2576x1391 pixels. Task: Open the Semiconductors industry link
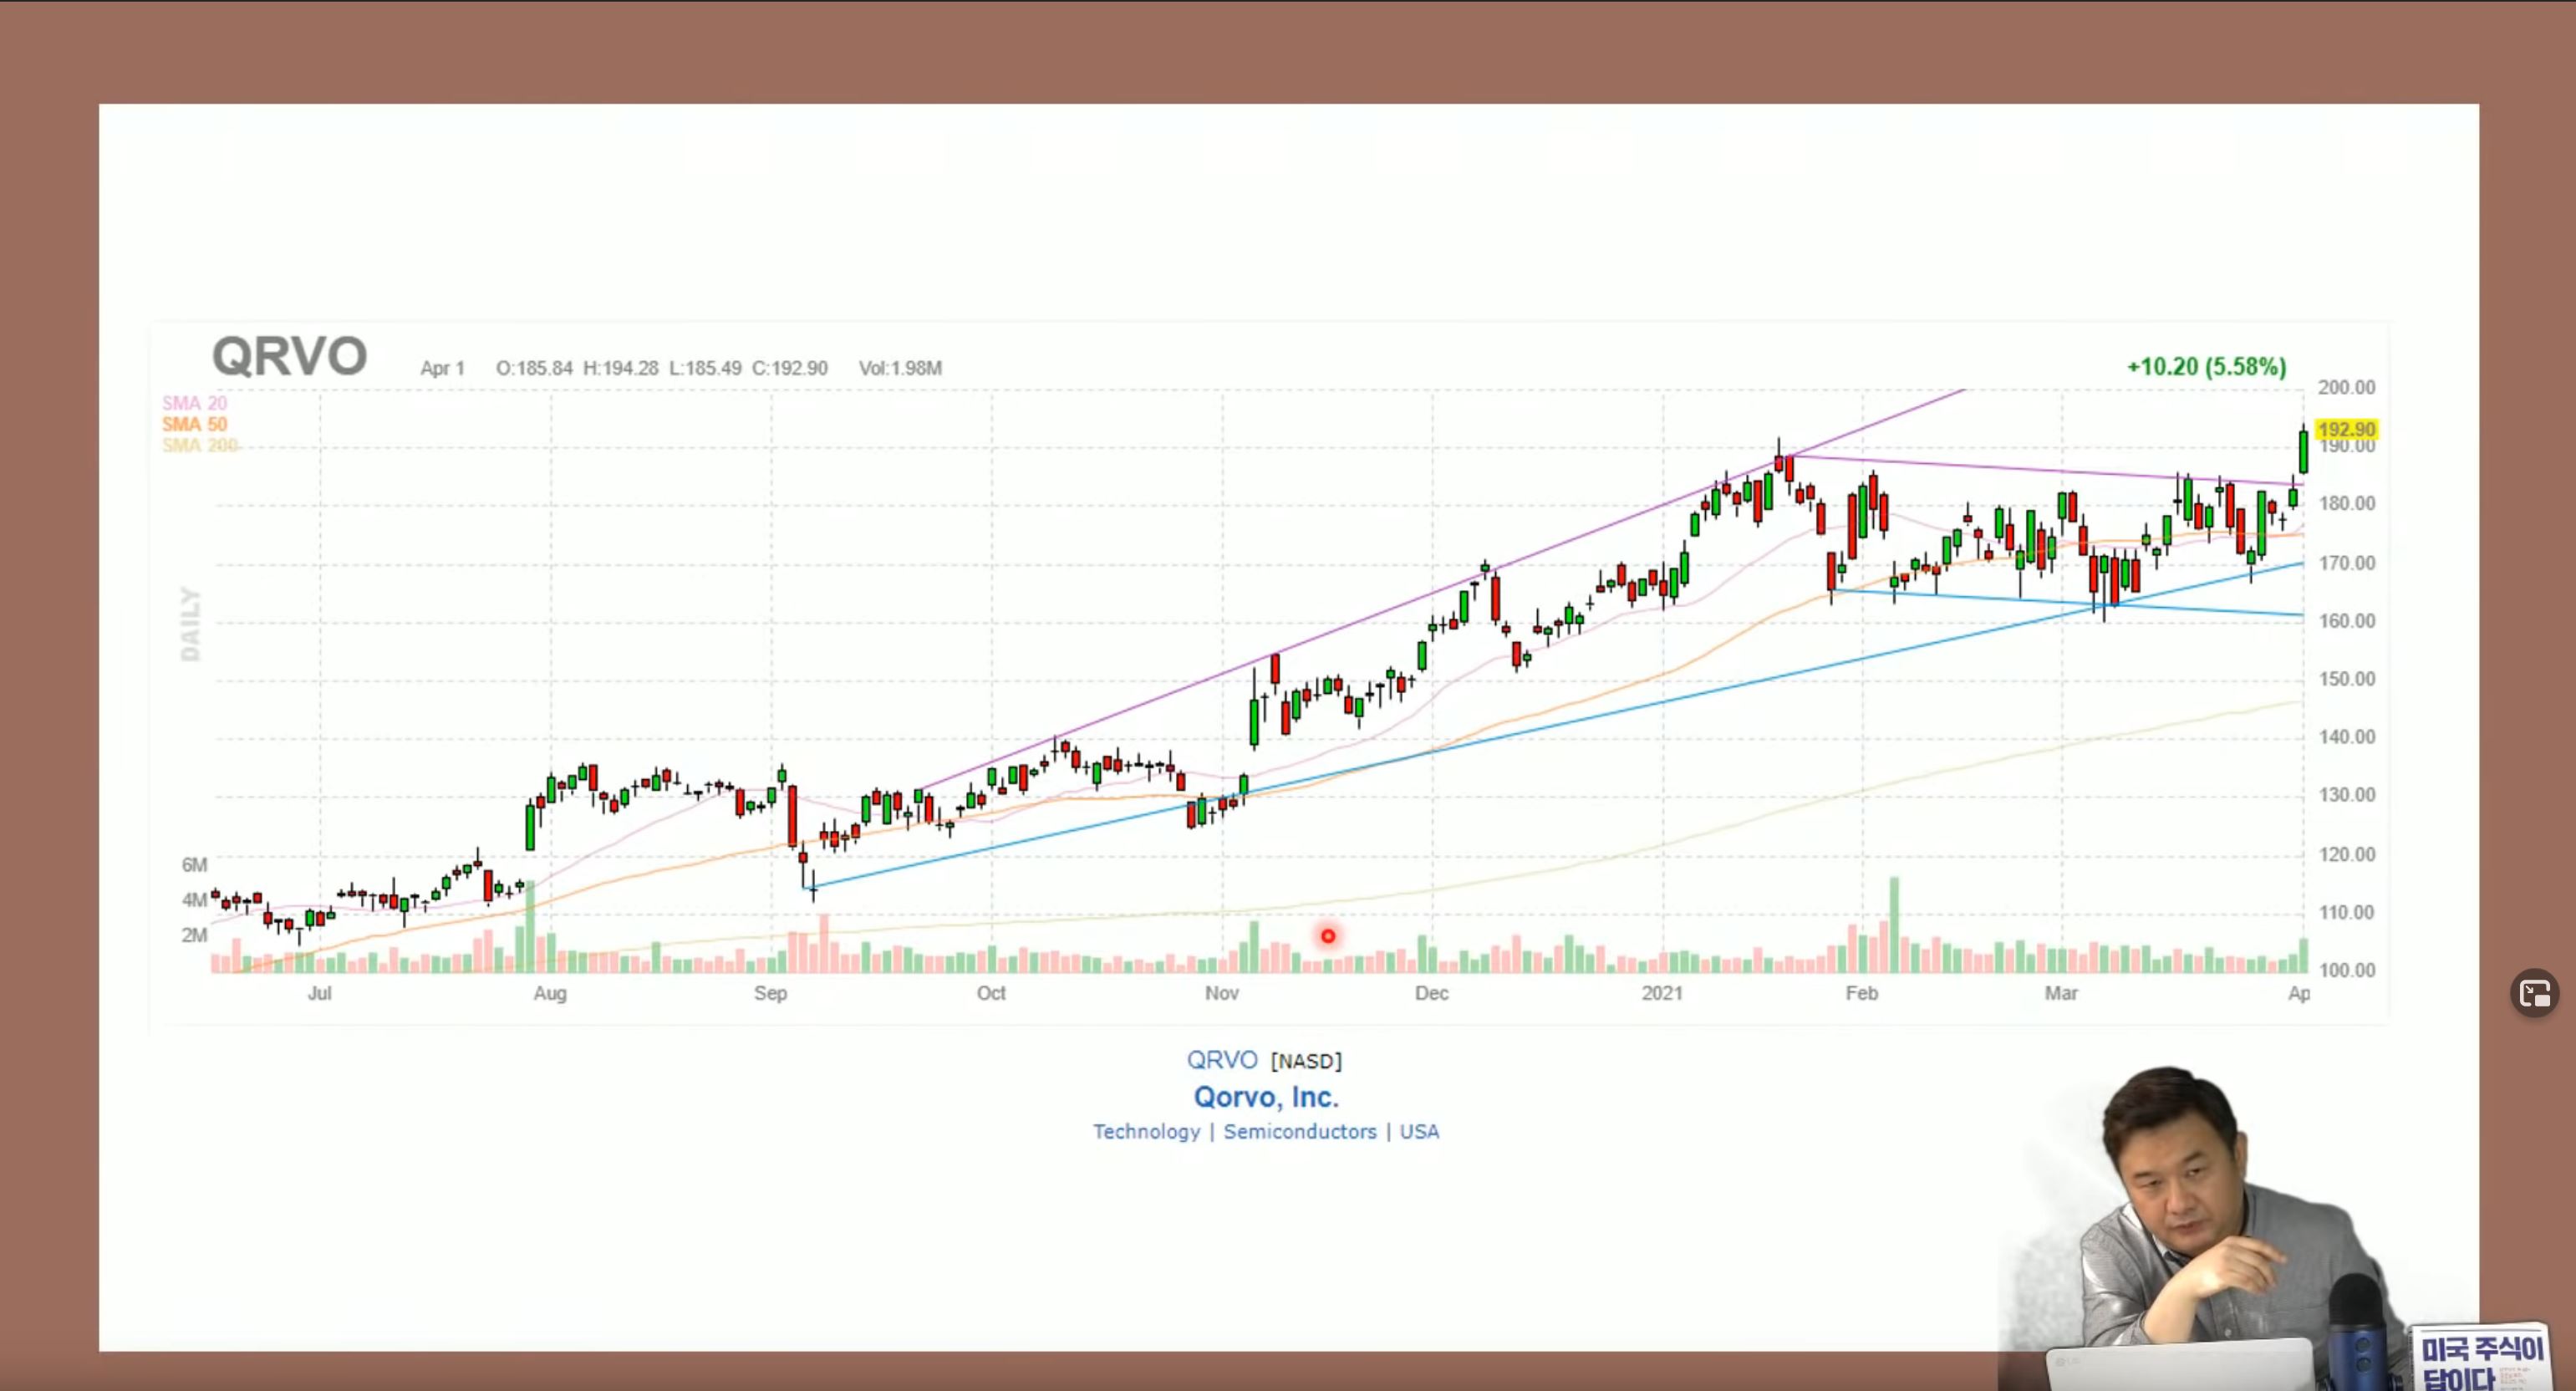1299,1131
